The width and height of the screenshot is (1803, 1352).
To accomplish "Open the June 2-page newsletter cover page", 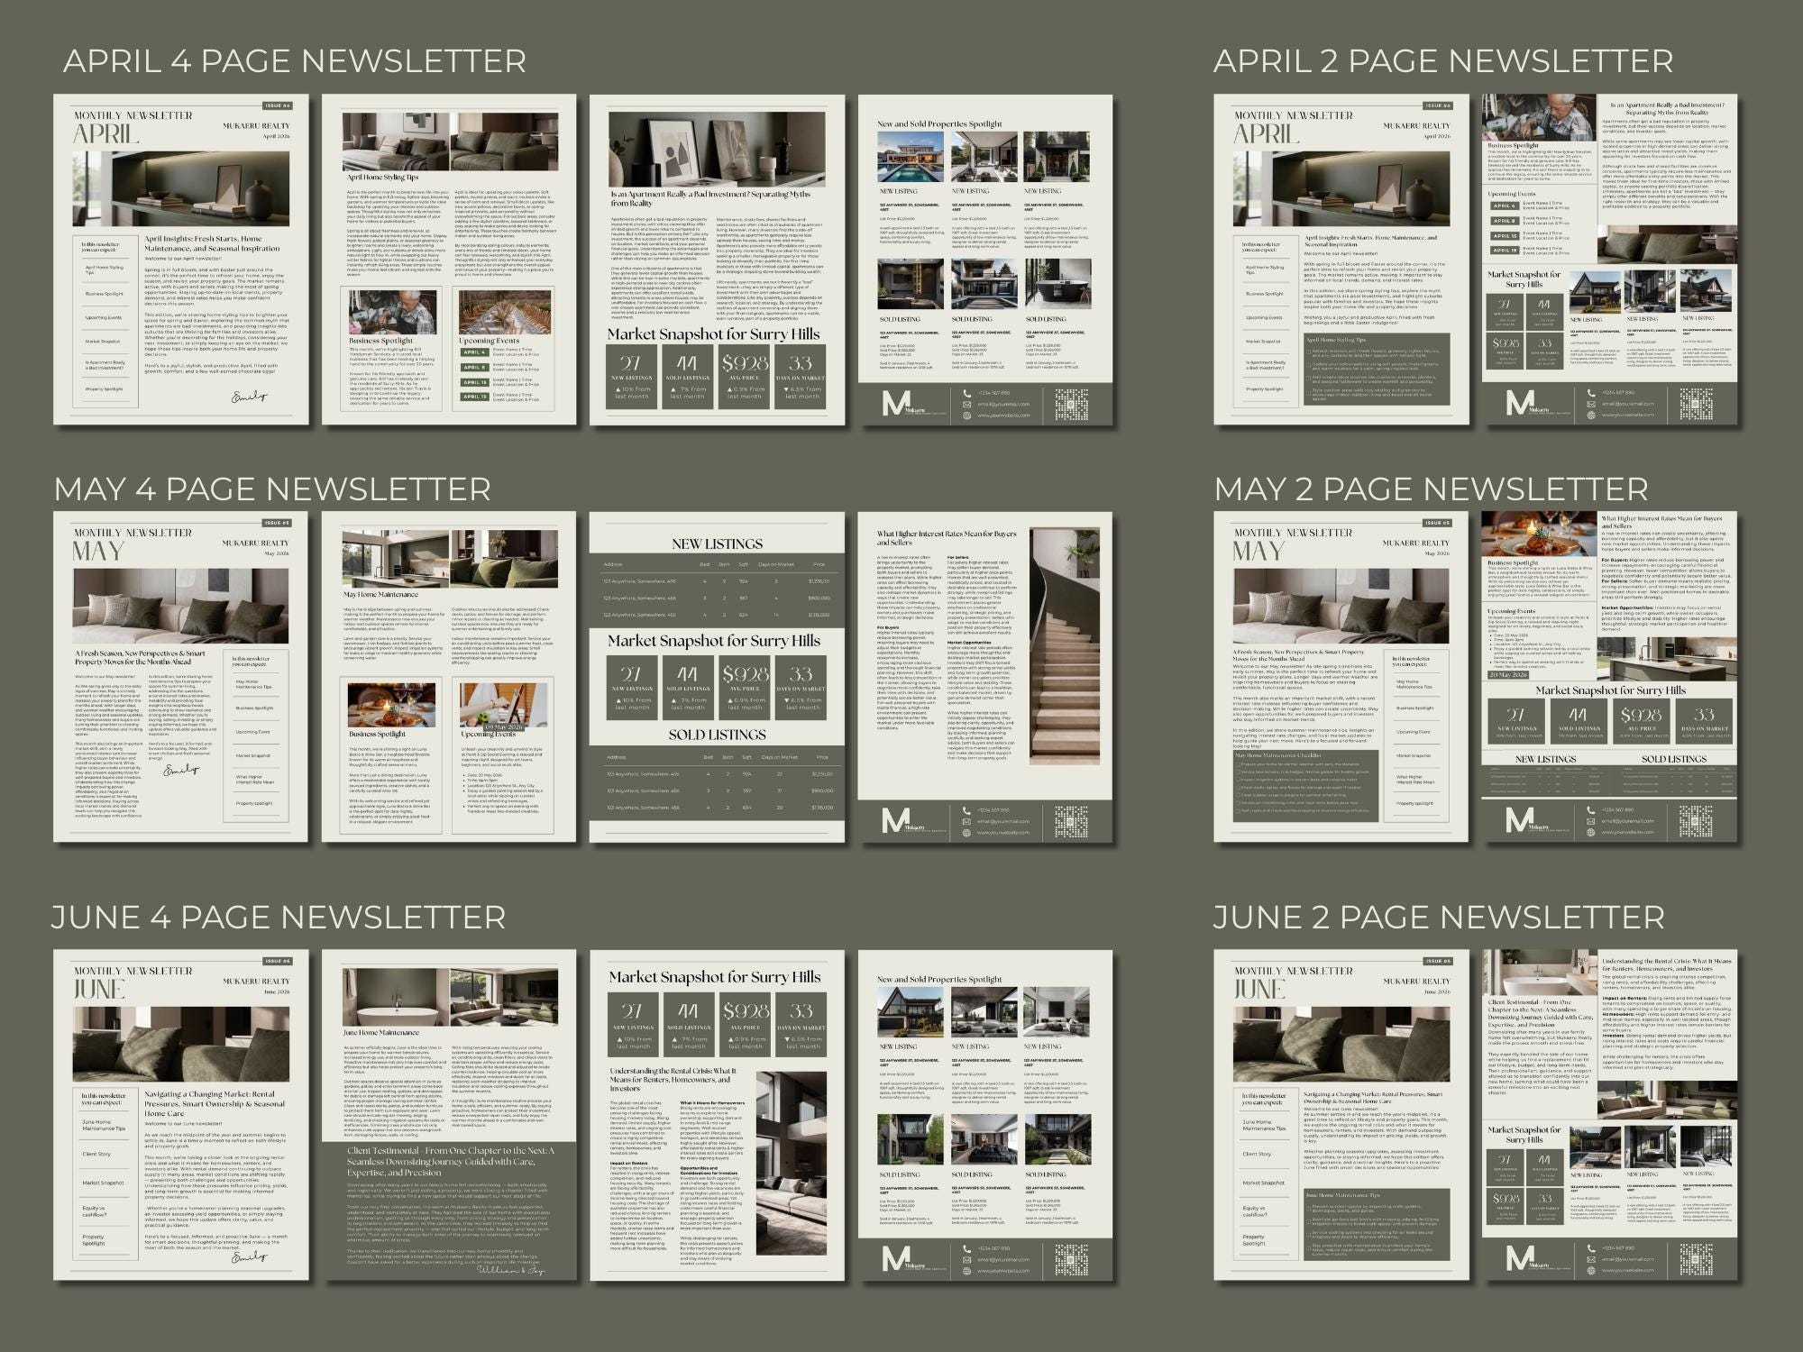I will (1341, 1115).
